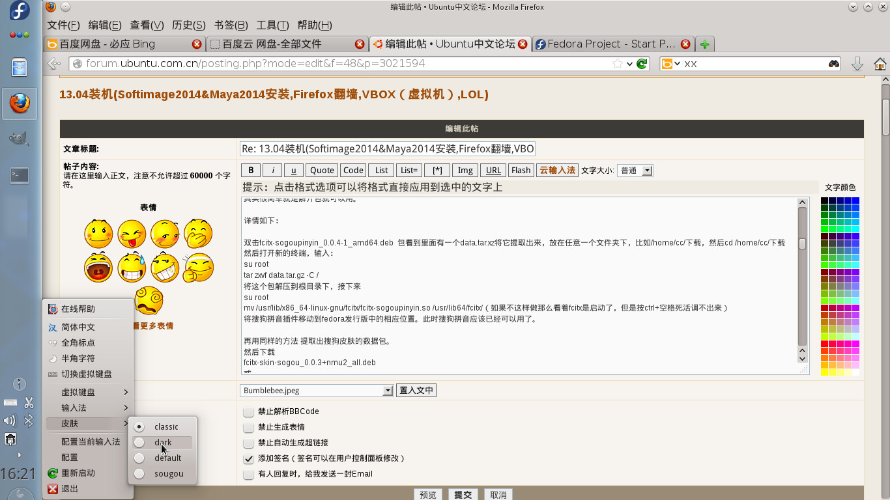Click the Quote format button

pos(322,171)
